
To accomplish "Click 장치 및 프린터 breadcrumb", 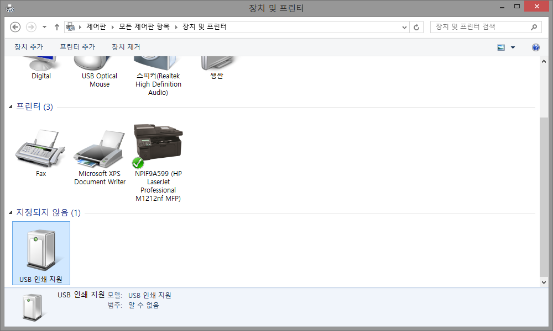I will point(204,26).
